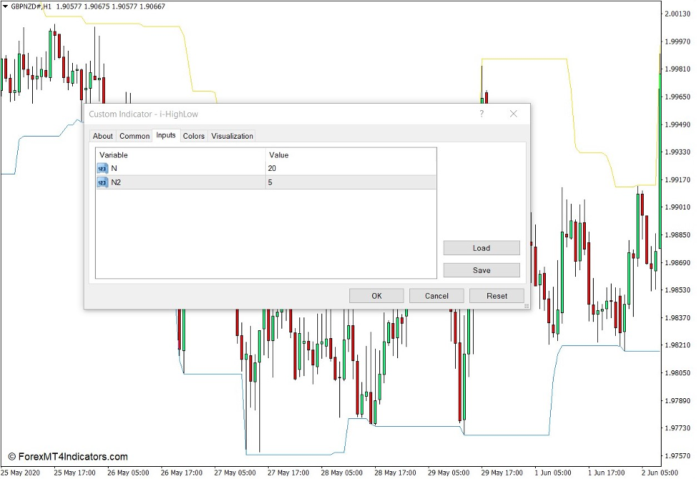The image size is (698, 479).
Task: Select the Inputs tab
Action: coord(166,136)
